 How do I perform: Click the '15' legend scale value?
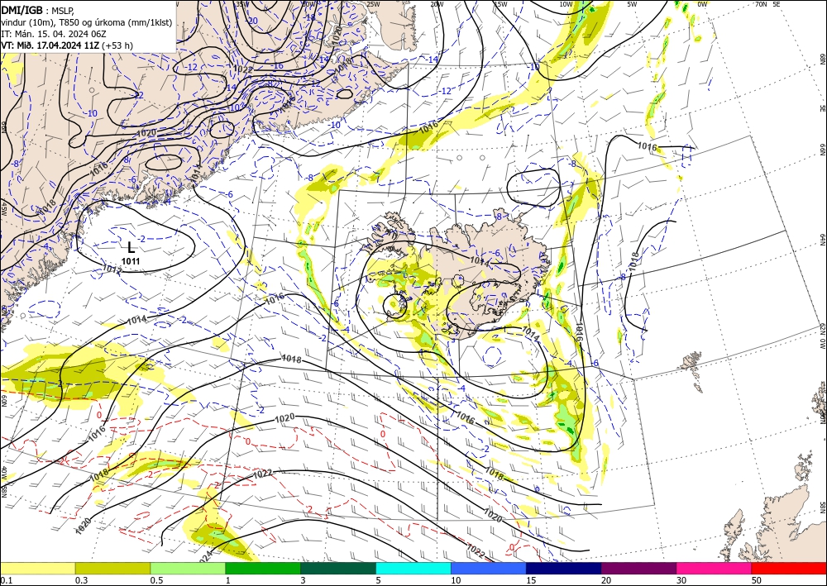click(531, 580)
